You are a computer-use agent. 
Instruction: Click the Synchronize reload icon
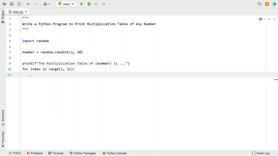19,4
